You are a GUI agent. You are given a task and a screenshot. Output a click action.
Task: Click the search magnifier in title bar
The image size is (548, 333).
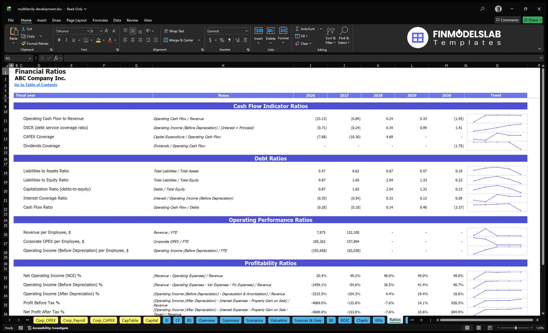point(483,9)
